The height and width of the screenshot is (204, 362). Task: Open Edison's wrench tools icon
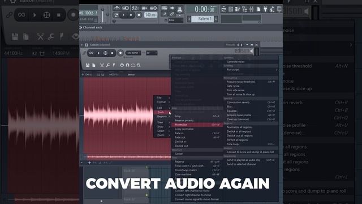(x=108, y=66)
